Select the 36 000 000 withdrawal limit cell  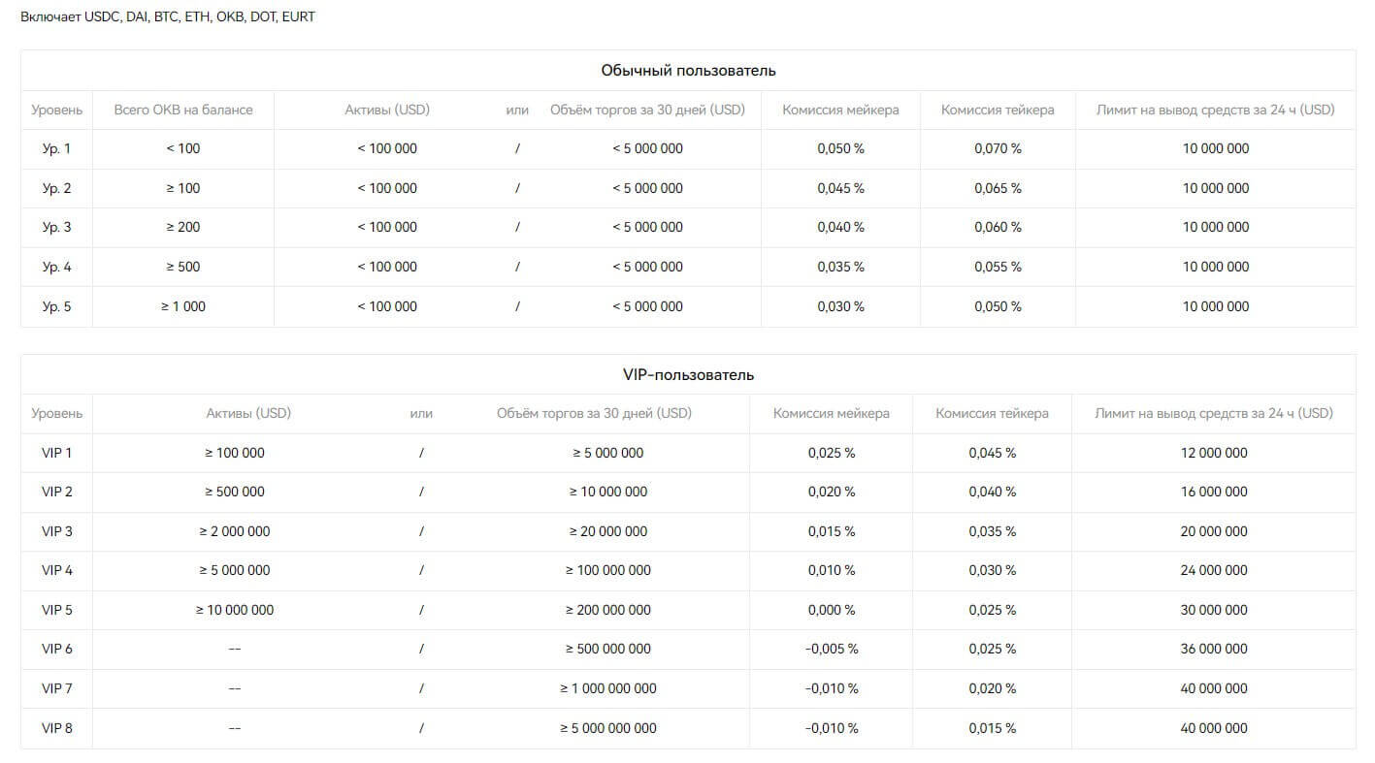pyautogui.click(x=1214, y=649)
